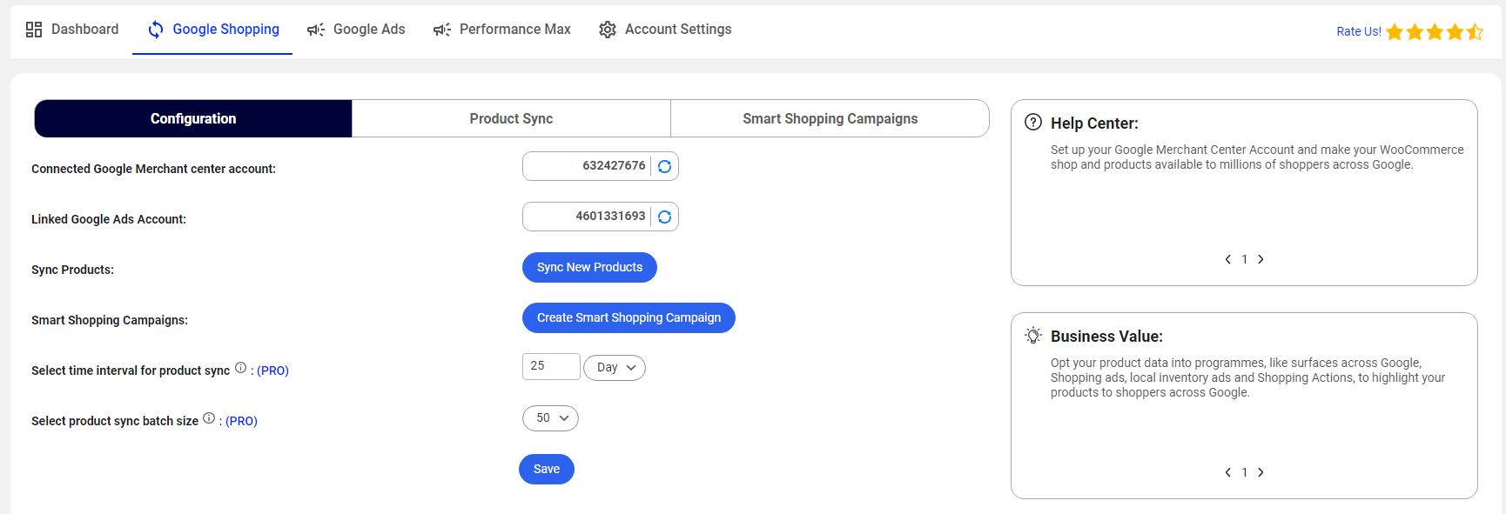
Task: Switch to Smart Shopping Campaigns tab
Action: (x=830, y=118)
